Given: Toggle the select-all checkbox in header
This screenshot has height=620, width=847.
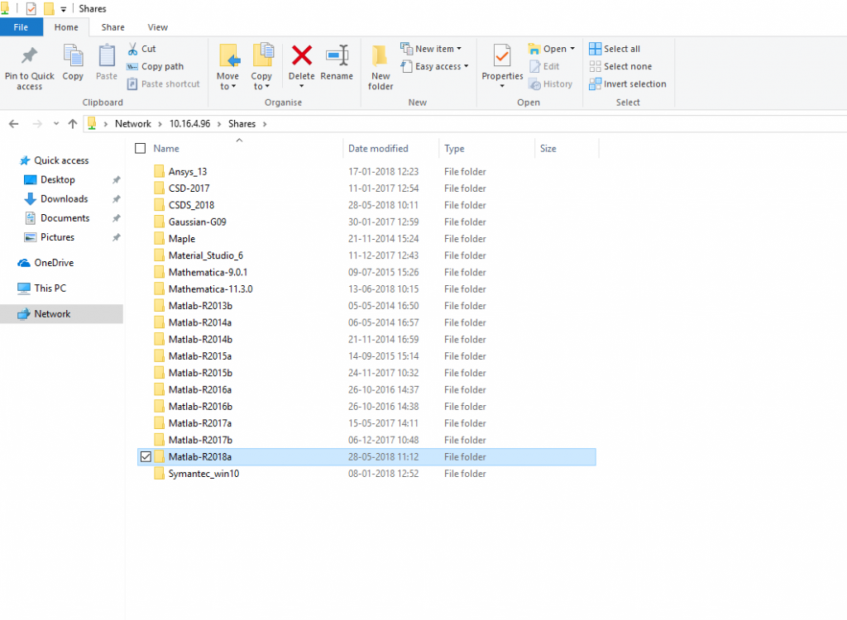Looking at the screenshot, I should coord(140,149).
